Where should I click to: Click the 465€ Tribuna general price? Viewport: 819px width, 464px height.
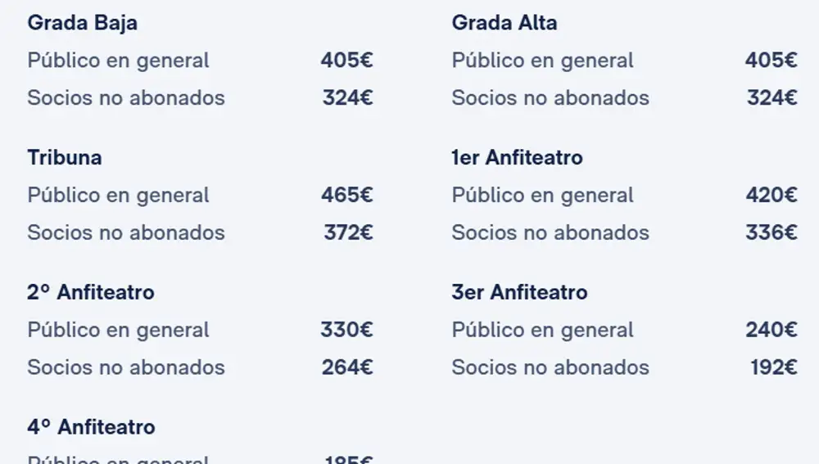click(x=346, y=196)
